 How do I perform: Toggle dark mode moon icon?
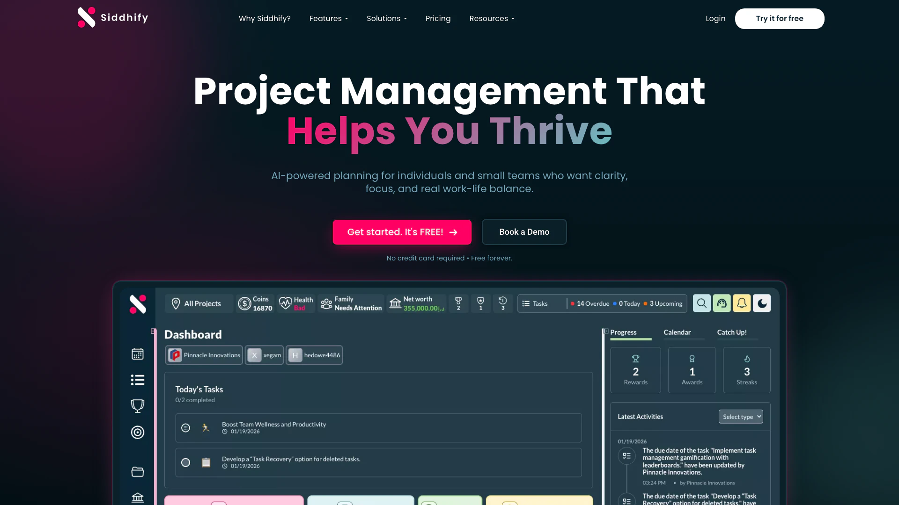click(x=762, y=303)
